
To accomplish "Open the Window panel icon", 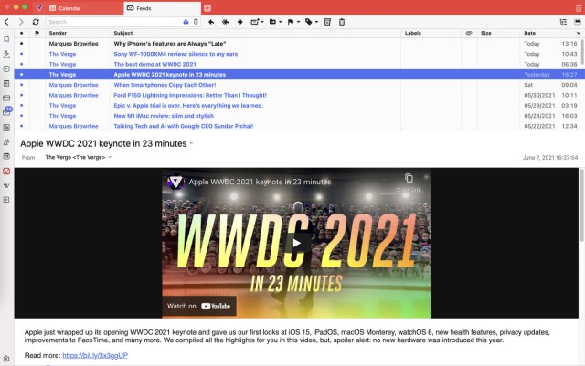I will click(x=6, y=98).
